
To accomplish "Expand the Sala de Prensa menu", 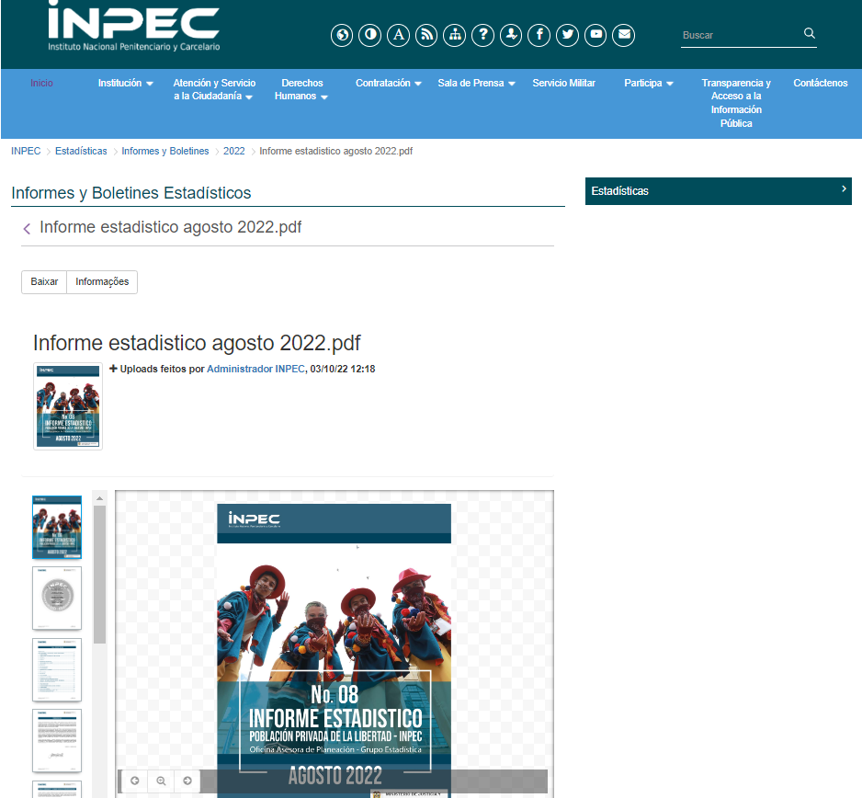I will click(x=476, y=83).
